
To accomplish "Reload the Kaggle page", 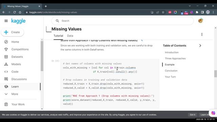I will tap(15, 12).
